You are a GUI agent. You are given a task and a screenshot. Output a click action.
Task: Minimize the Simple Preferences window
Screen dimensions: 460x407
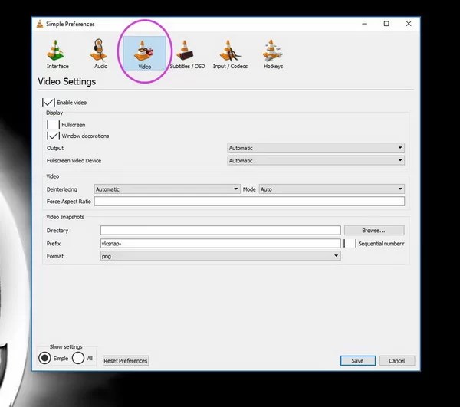365,24
